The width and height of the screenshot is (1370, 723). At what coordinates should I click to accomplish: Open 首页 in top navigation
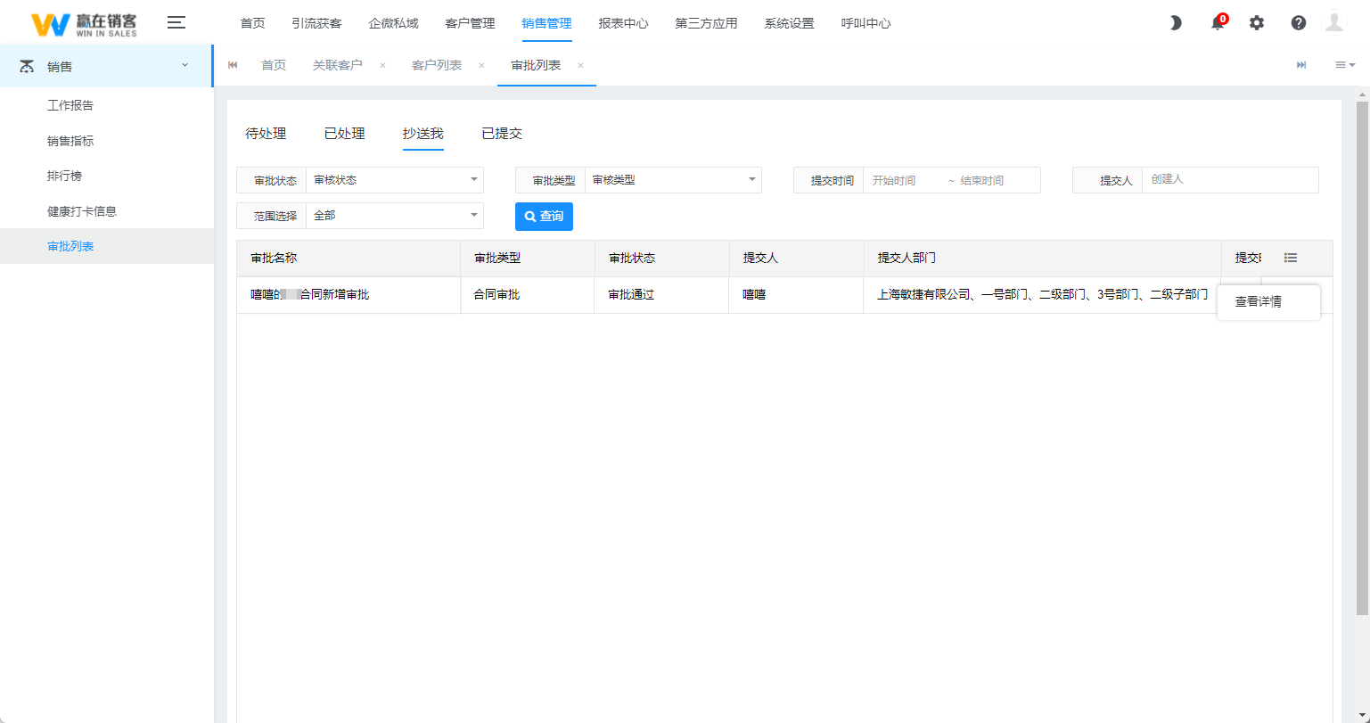(252, 23)
